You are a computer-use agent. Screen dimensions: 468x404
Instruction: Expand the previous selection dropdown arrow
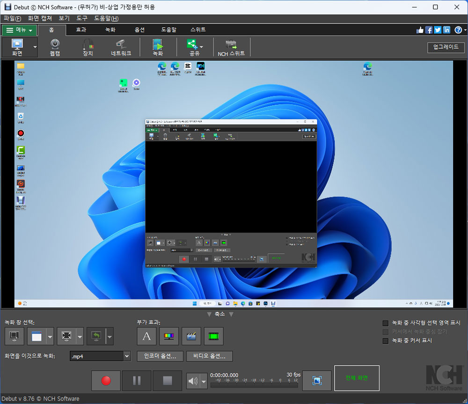[x=110, y=337]
